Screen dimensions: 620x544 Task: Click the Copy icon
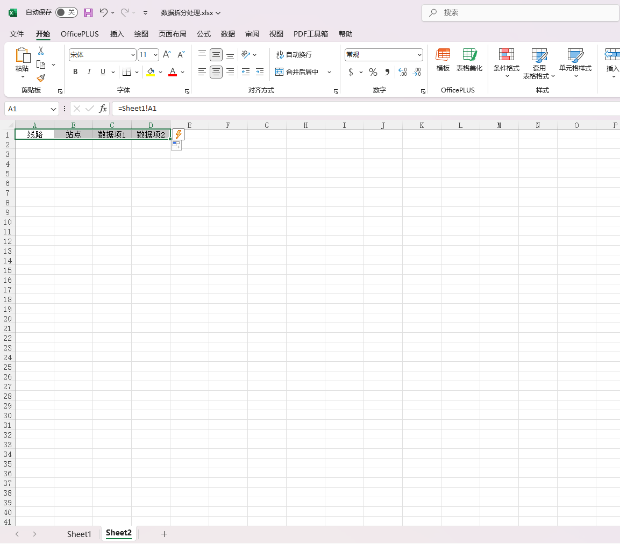41,65
